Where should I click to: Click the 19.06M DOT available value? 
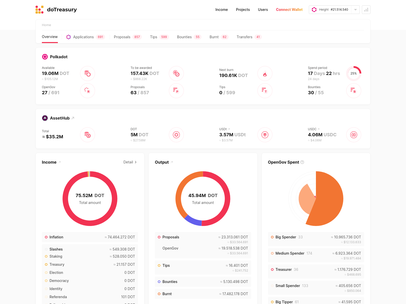coord(56,73)
